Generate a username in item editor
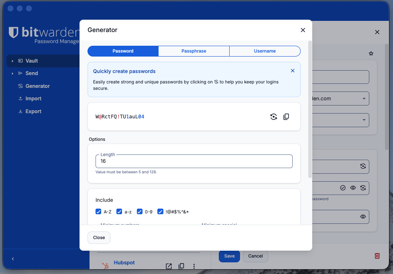The width and height of the screenshot is (393, 274). point(362,166)
